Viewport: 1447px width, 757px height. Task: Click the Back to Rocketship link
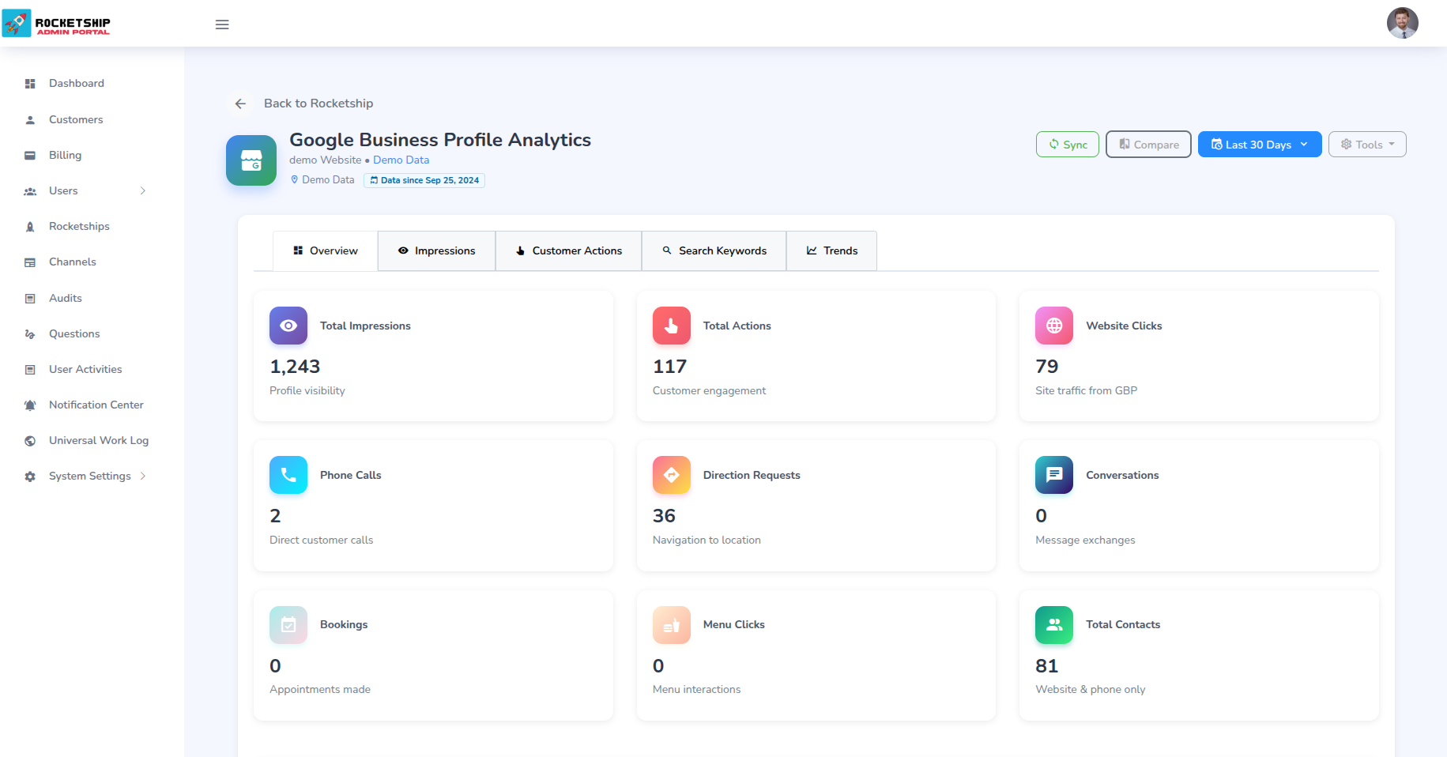[318, 104]
